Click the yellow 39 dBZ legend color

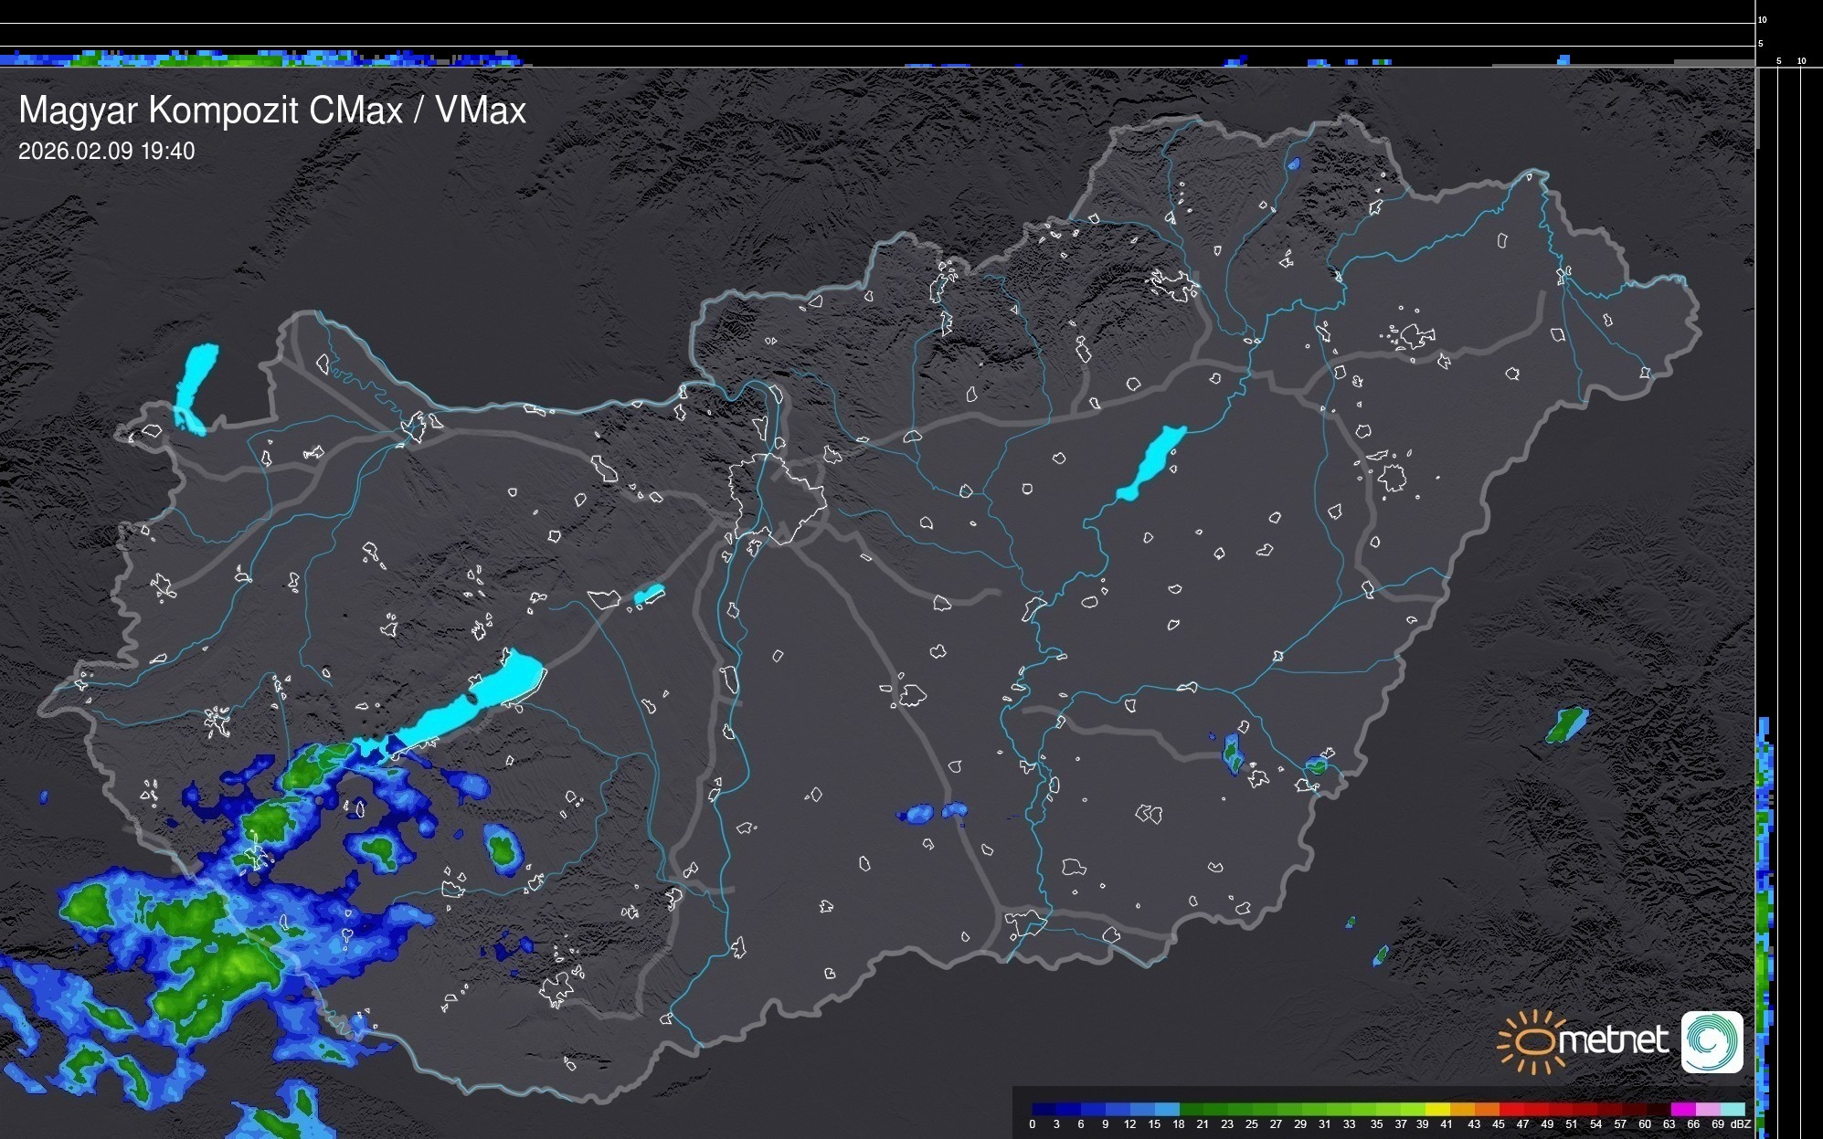tap(1437, 1109)
